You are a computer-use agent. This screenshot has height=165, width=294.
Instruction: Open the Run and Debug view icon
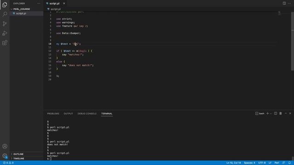(5, 33)
